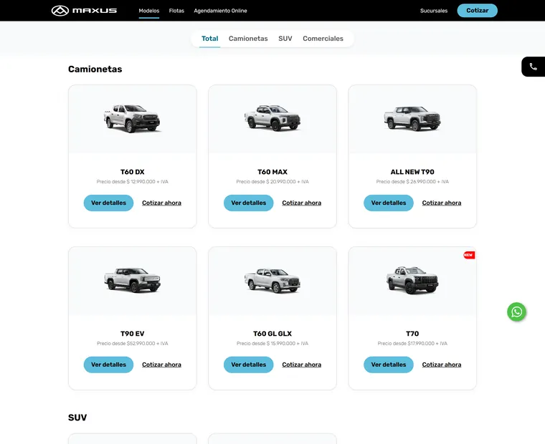View details for T60 GL GLX
The image size is (545, 444).
pos(249,365)
